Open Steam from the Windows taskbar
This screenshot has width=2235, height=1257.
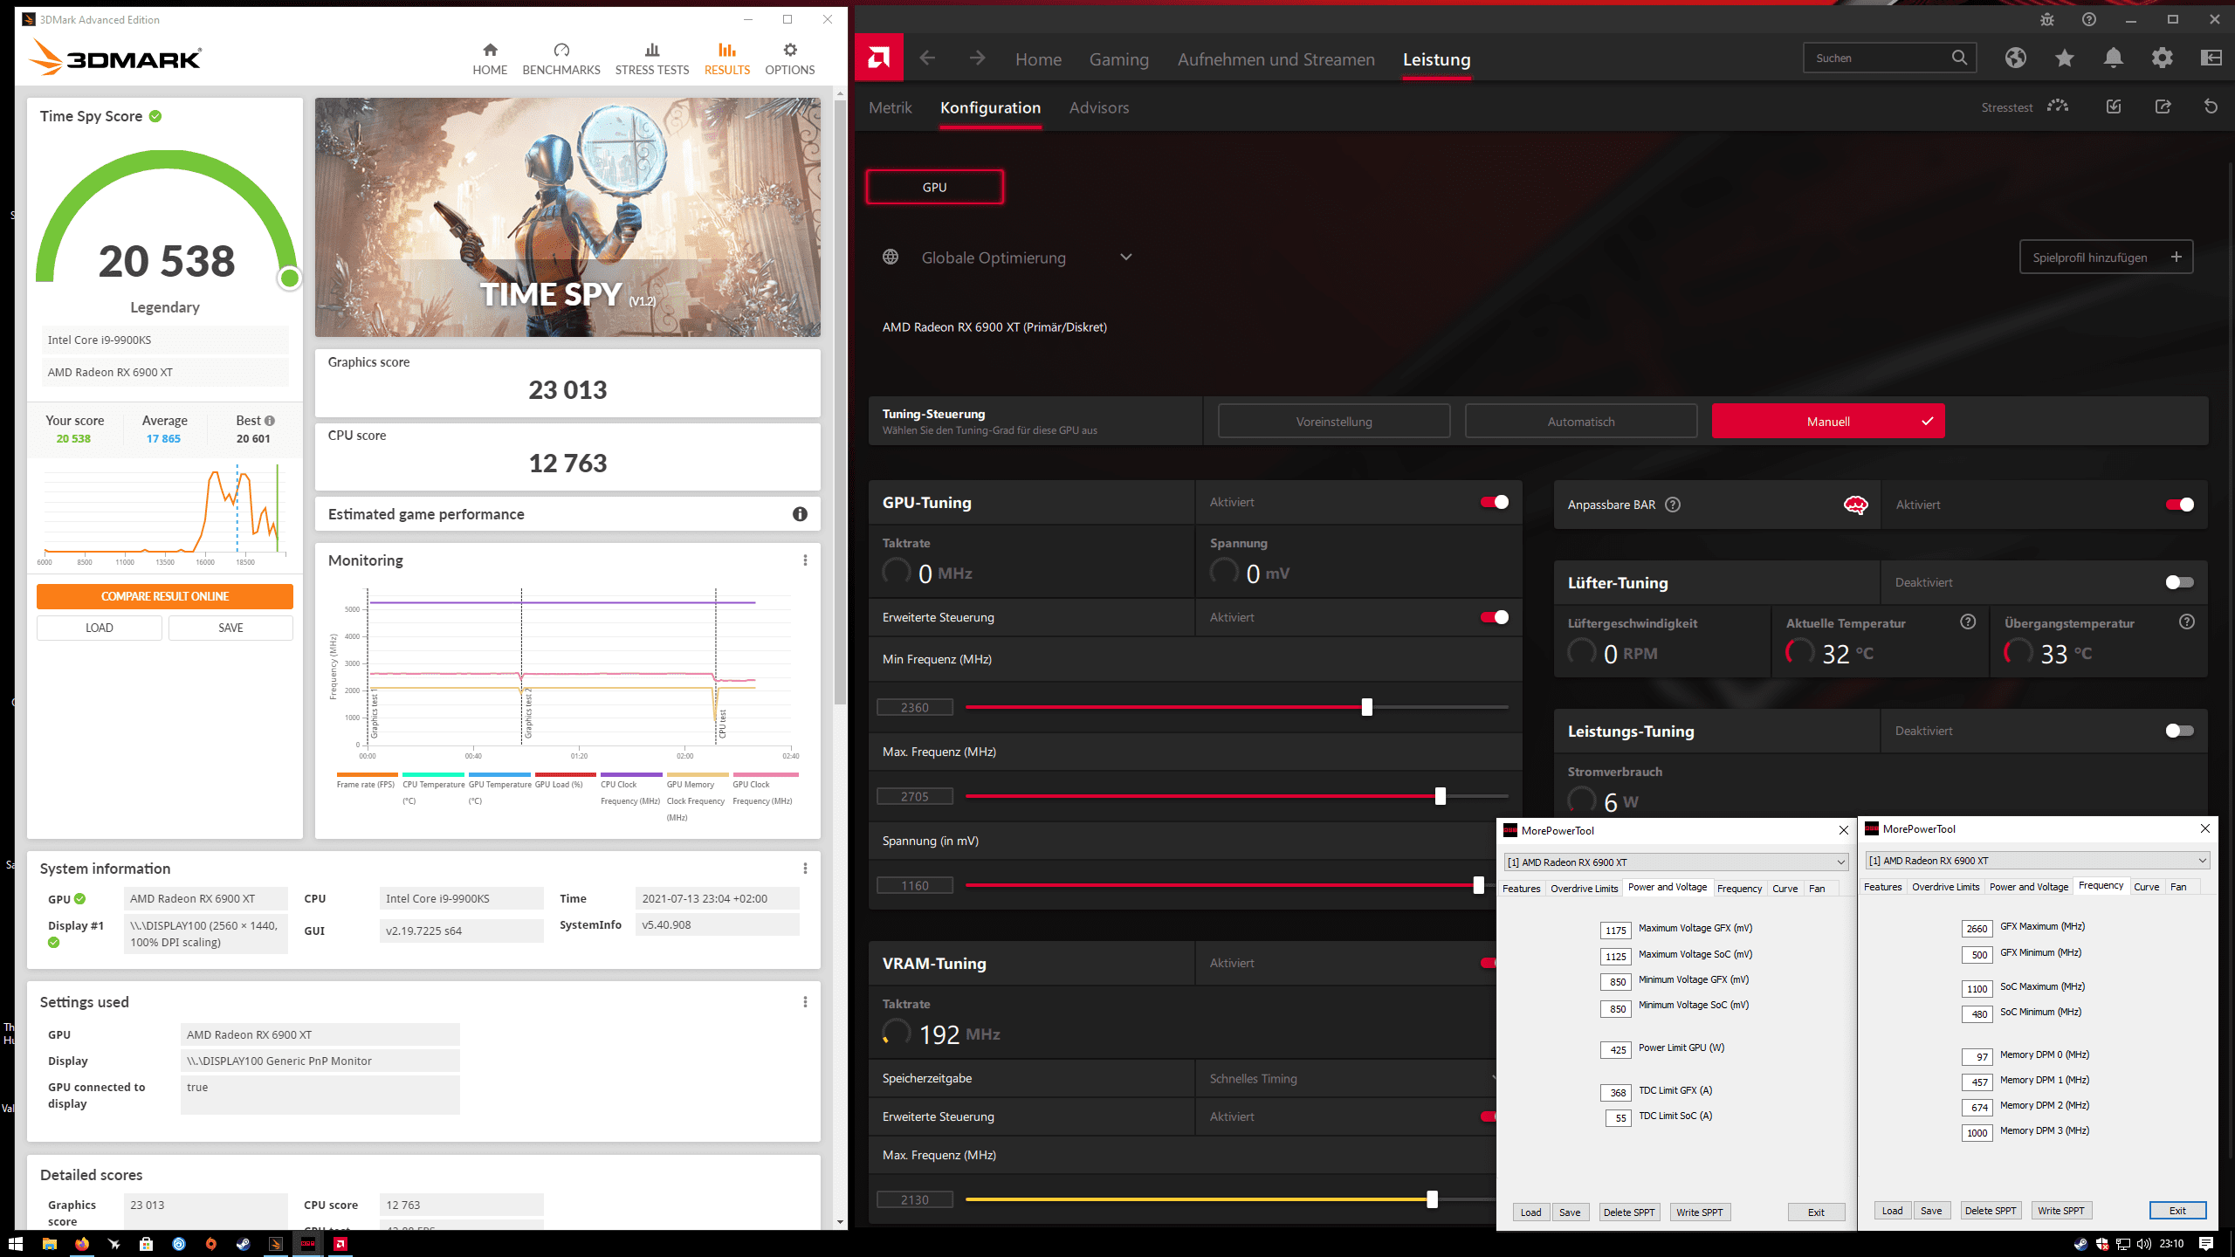pyautogui.click(x=243, y=1244)
